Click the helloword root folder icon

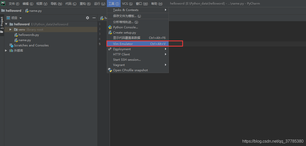pyautogui.click(x=11, y=24)
